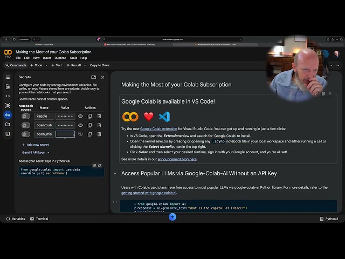Switch to the Google Drive browser tab
The height and width of the screenshot is (259, 345).
click(x=44, y=44)
